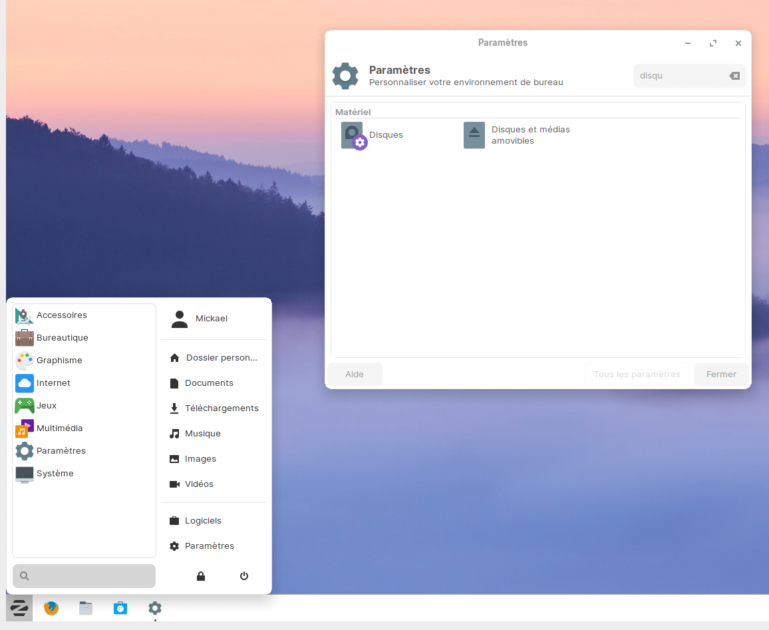Select the Bureautique category
The image size is (769, 630).
click(x=62, y=338)
